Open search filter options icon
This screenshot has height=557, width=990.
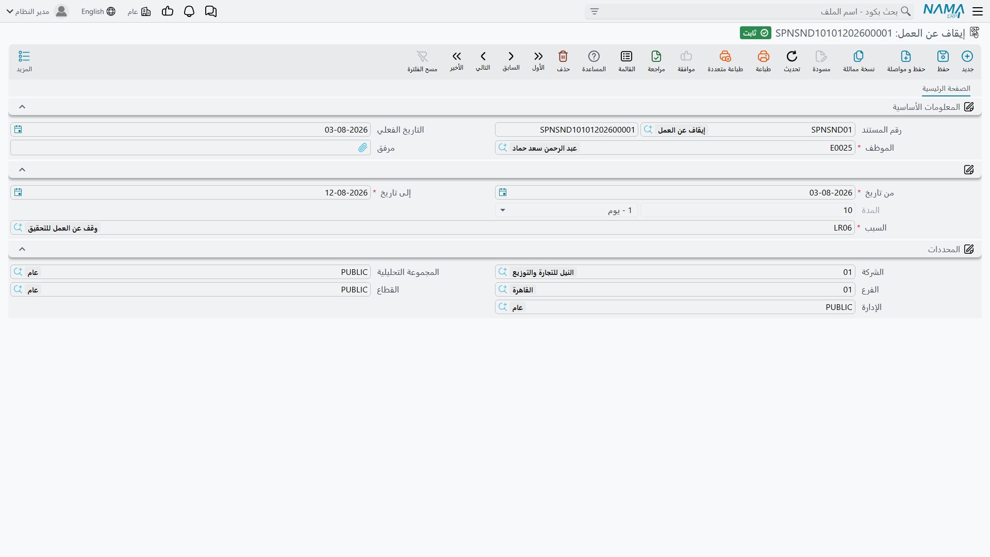[x=595, y=11]
